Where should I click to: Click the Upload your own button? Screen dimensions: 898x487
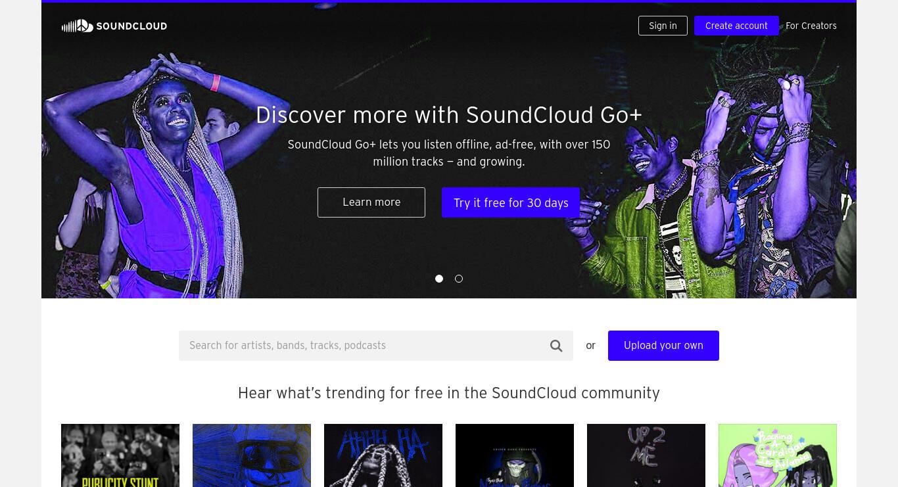pyautogui.click(x=663, y=346)
